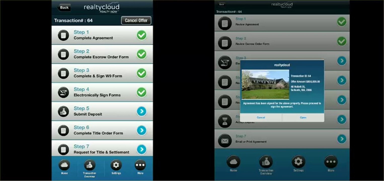Open Complete Title Order Form via blue arrow
The width and height of the screenshot is (384, 181).
pyautogui.click(x=142, y=130)
